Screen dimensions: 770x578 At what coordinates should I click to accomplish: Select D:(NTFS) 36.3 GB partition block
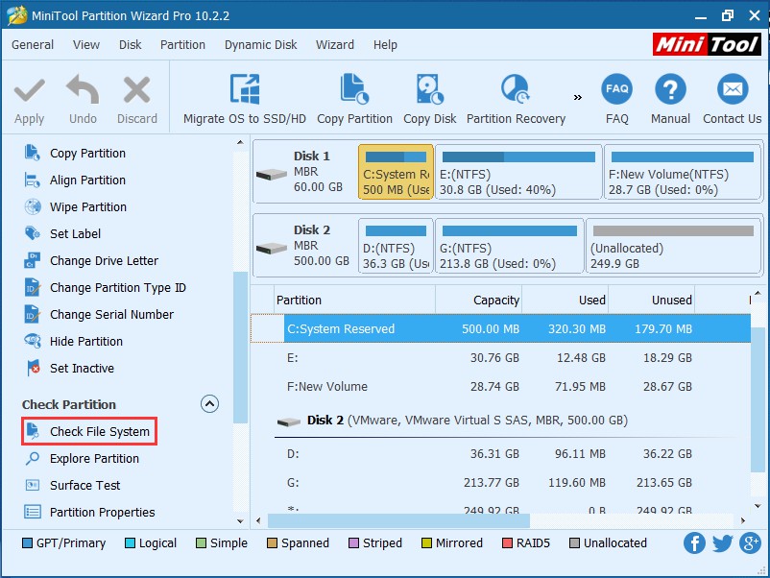(x=396, y=246)
